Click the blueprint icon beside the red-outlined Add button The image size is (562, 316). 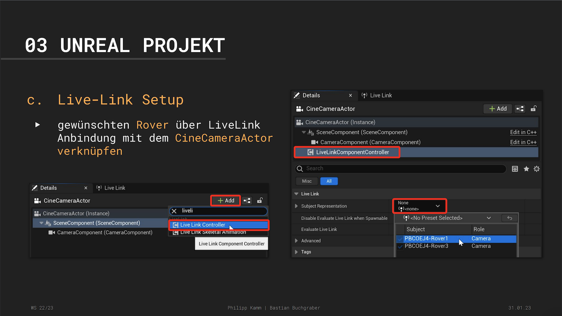pos(247,201)
